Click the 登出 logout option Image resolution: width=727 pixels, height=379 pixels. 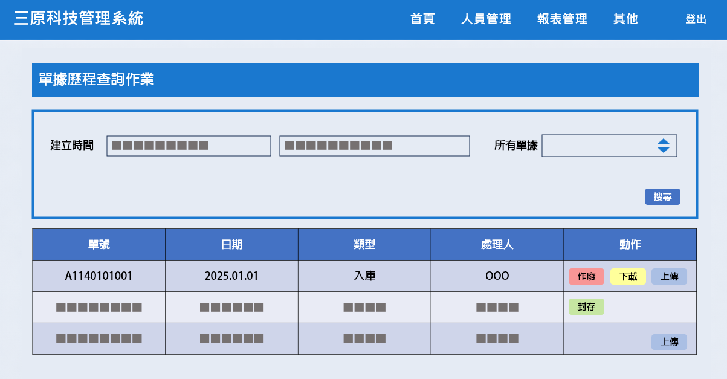[x=695, y=19]
